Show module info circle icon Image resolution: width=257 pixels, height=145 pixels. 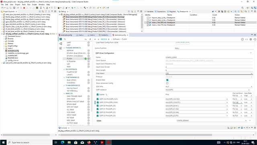pos(242,39)
